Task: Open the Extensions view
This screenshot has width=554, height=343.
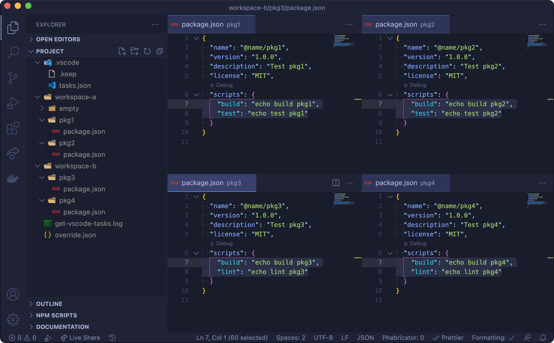Action: pyautogui.click(x=13, y=128)
